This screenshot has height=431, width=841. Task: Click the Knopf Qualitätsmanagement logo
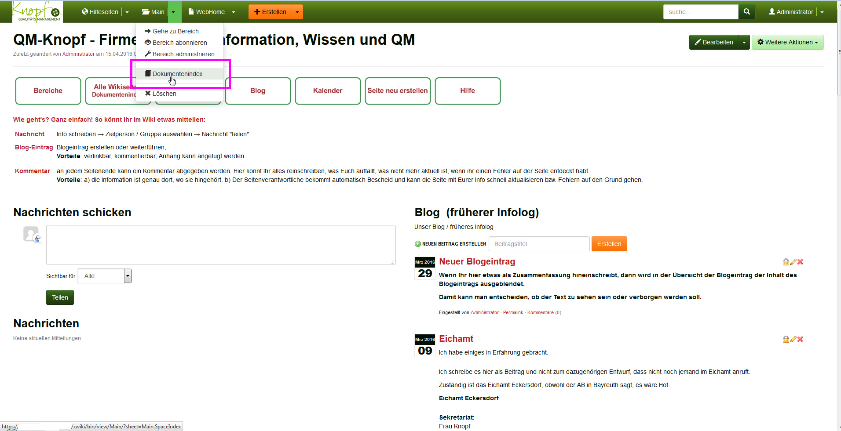tap(37, 12)
